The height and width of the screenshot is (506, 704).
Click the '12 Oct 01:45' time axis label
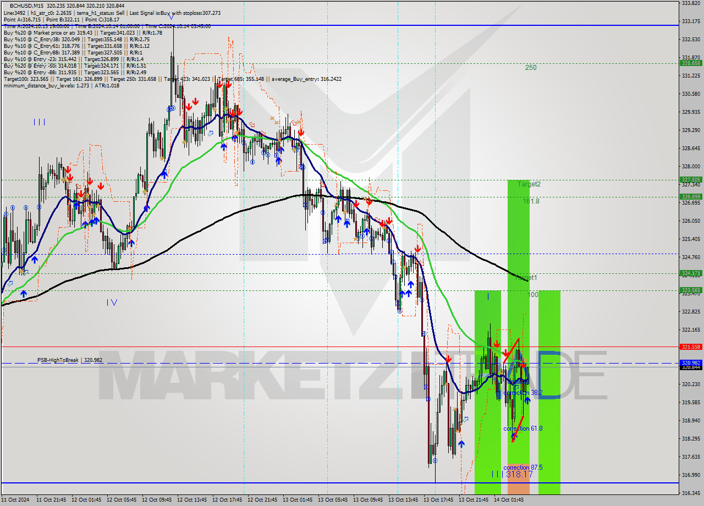pyautogui.click(x=86, y=500)
